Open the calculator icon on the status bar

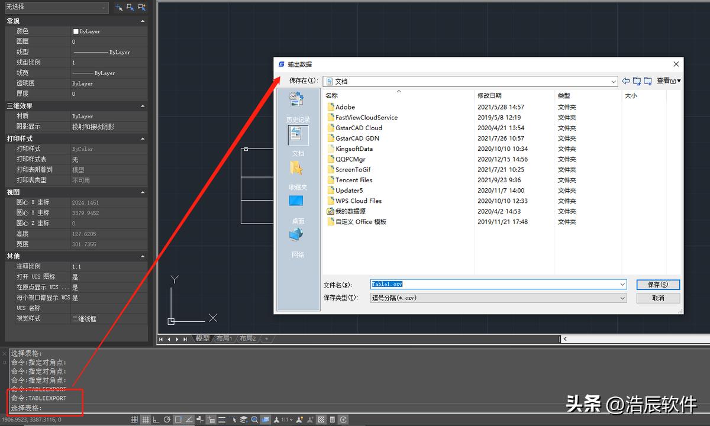pyautogui.click(x=332, y=419)
